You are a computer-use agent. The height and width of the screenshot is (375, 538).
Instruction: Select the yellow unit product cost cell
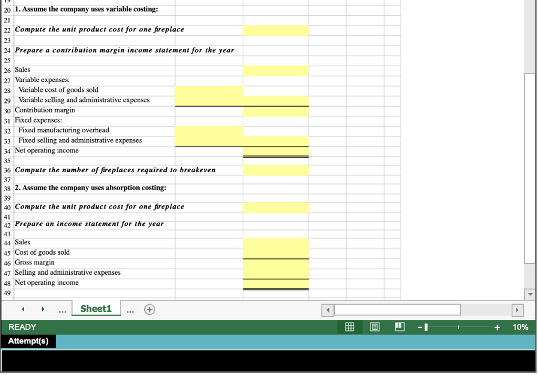[x=275, y=30]
